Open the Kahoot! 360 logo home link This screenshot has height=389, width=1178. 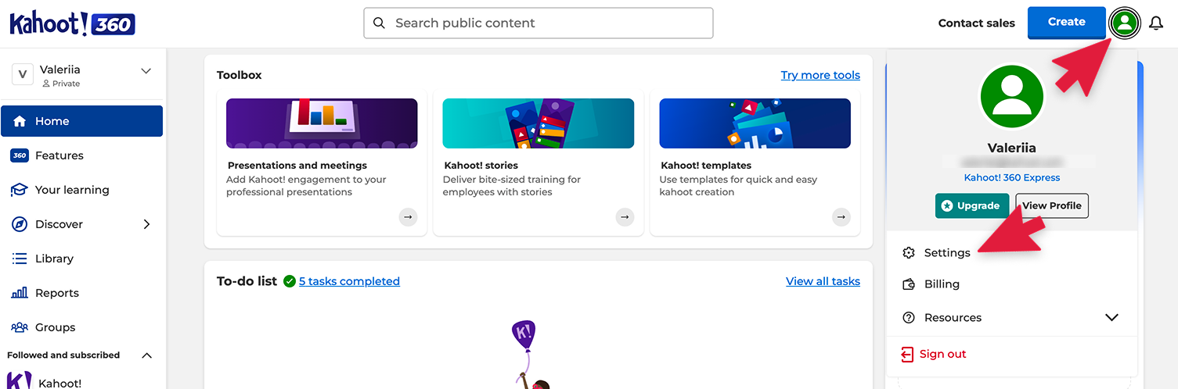click(x=72, y=23)
